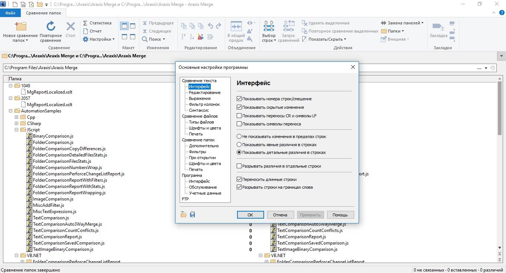Switch to Сравнение папок ribbon tab
The height and width of the screenshot is (273, 506).
point(43,13)
